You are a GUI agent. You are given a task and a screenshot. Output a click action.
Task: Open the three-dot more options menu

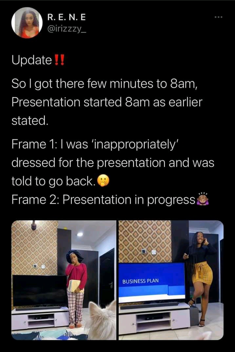218,17
